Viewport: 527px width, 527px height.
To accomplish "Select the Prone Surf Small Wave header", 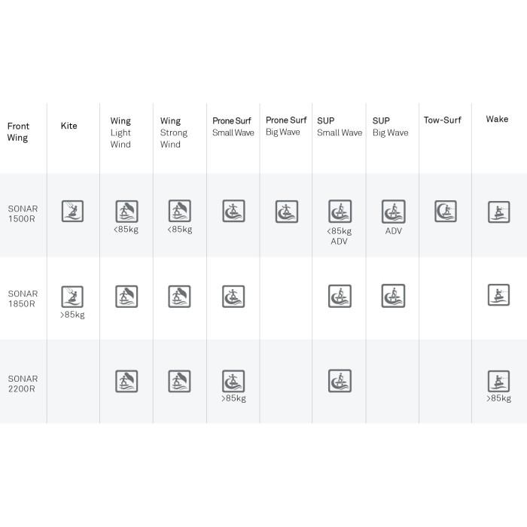I will tap(233, 126).
